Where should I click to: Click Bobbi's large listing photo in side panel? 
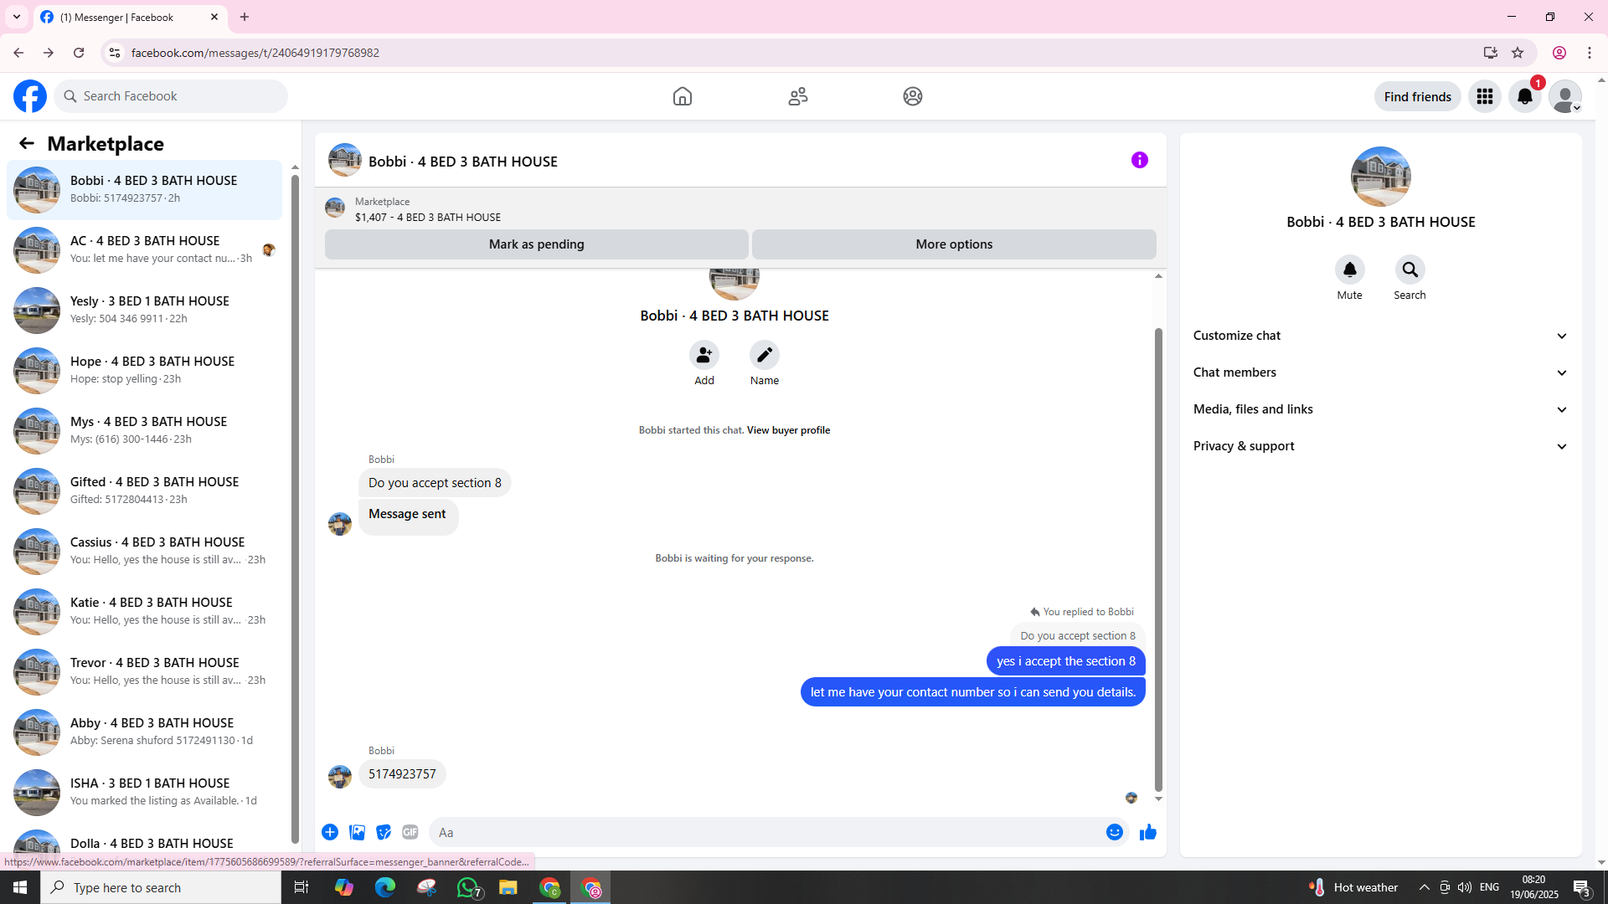coord(1381,177)
